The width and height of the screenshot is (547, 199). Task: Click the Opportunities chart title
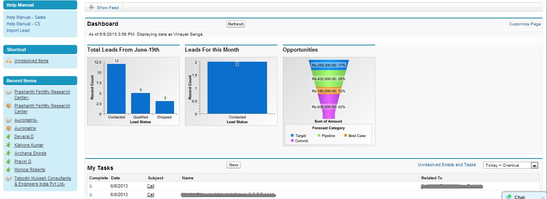point(300,50)
